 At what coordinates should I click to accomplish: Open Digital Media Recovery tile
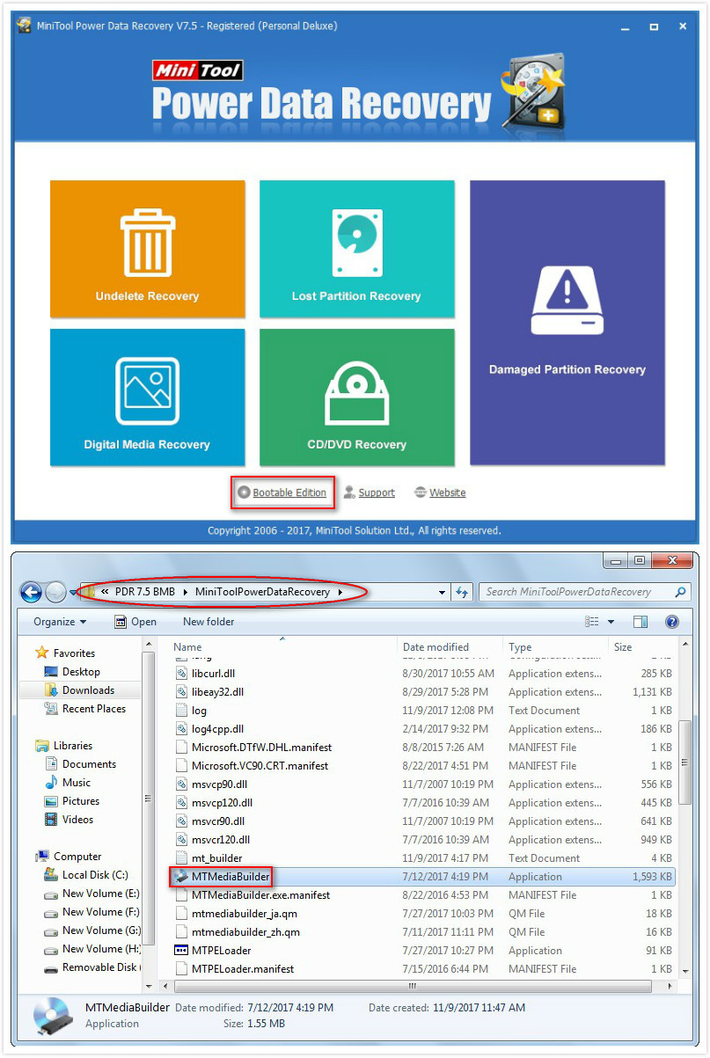tap(147, 397)
